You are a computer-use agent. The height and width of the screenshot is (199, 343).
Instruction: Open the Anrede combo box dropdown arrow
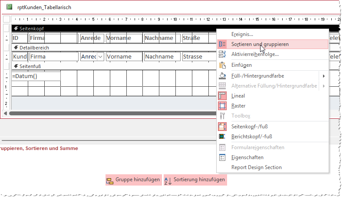(100, 57)
